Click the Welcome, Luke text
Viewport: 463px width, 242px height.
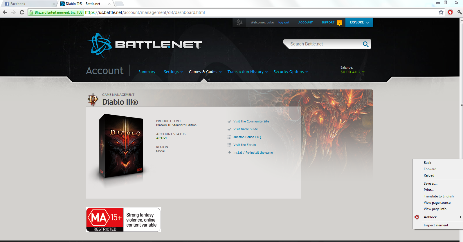[262, 23]
